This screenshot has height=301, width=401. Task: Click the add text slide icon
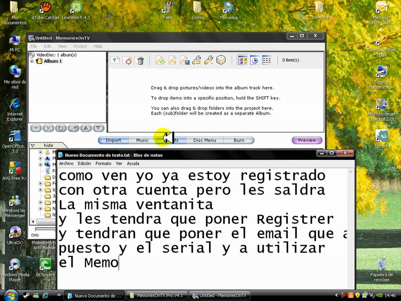[x=114, y=60]
